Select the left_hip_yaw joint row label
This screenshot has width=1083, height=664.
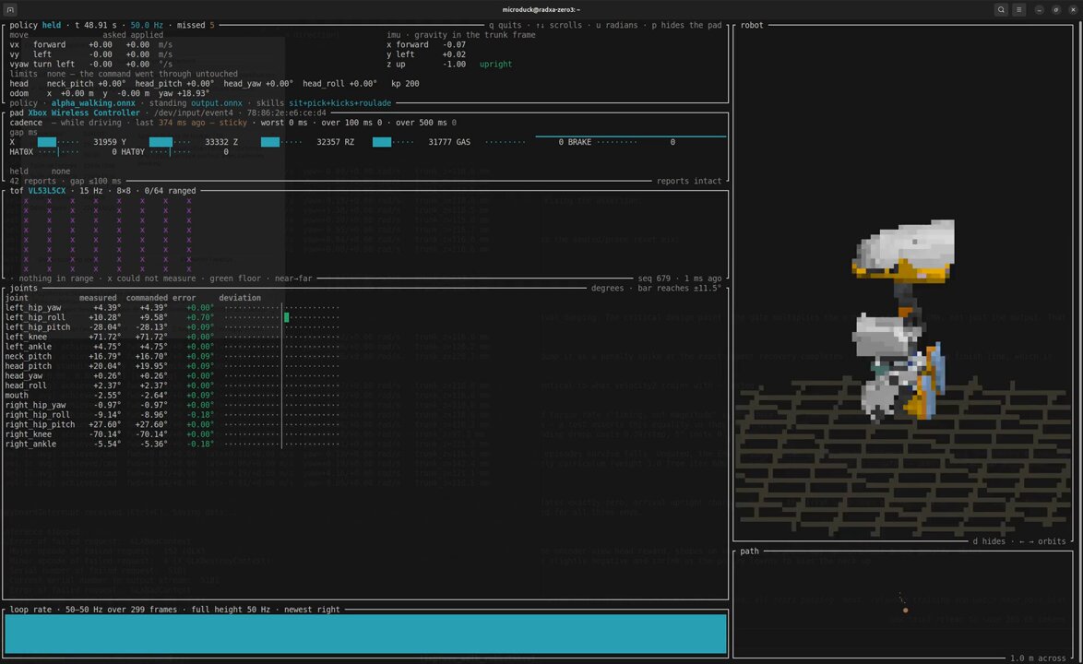pos(33,308)
